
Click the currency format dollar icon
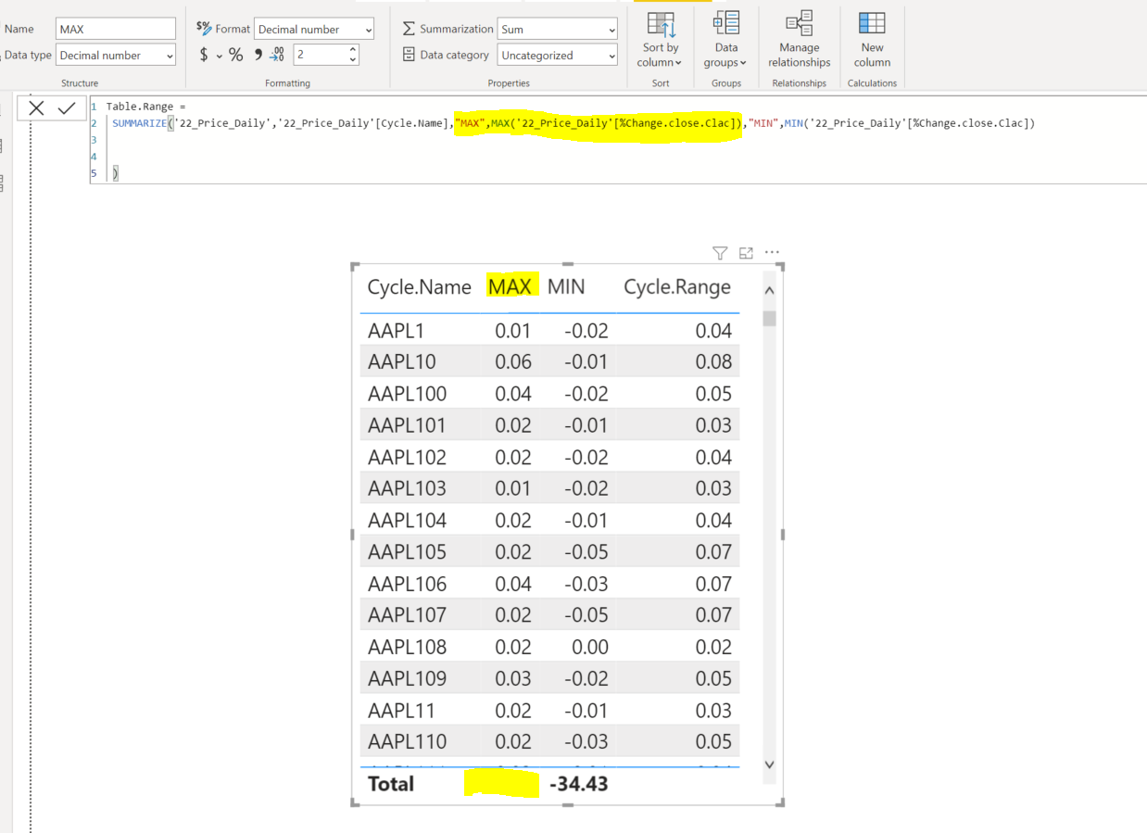click(204, 56)
